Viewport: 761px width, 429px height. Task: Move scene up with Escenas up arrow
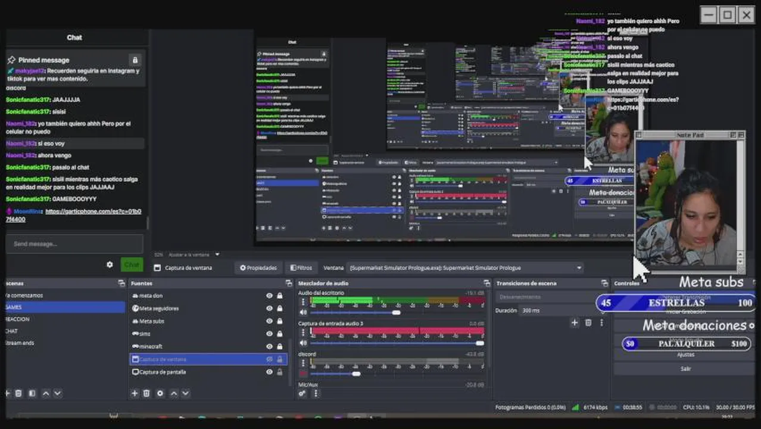[46, 393]
